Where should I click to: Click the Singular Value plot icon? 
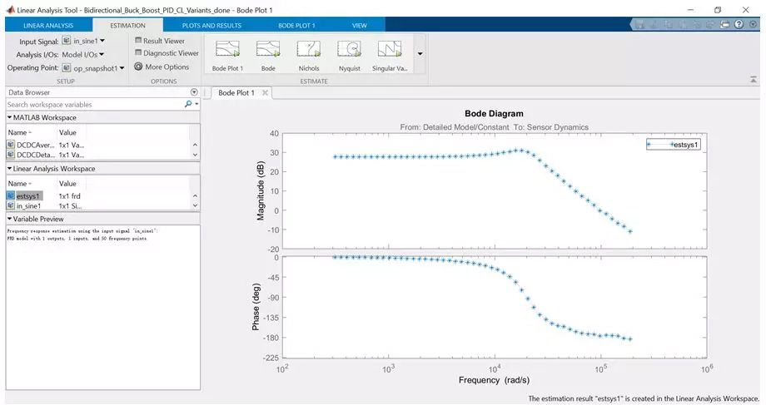click(x=390, y=50)
